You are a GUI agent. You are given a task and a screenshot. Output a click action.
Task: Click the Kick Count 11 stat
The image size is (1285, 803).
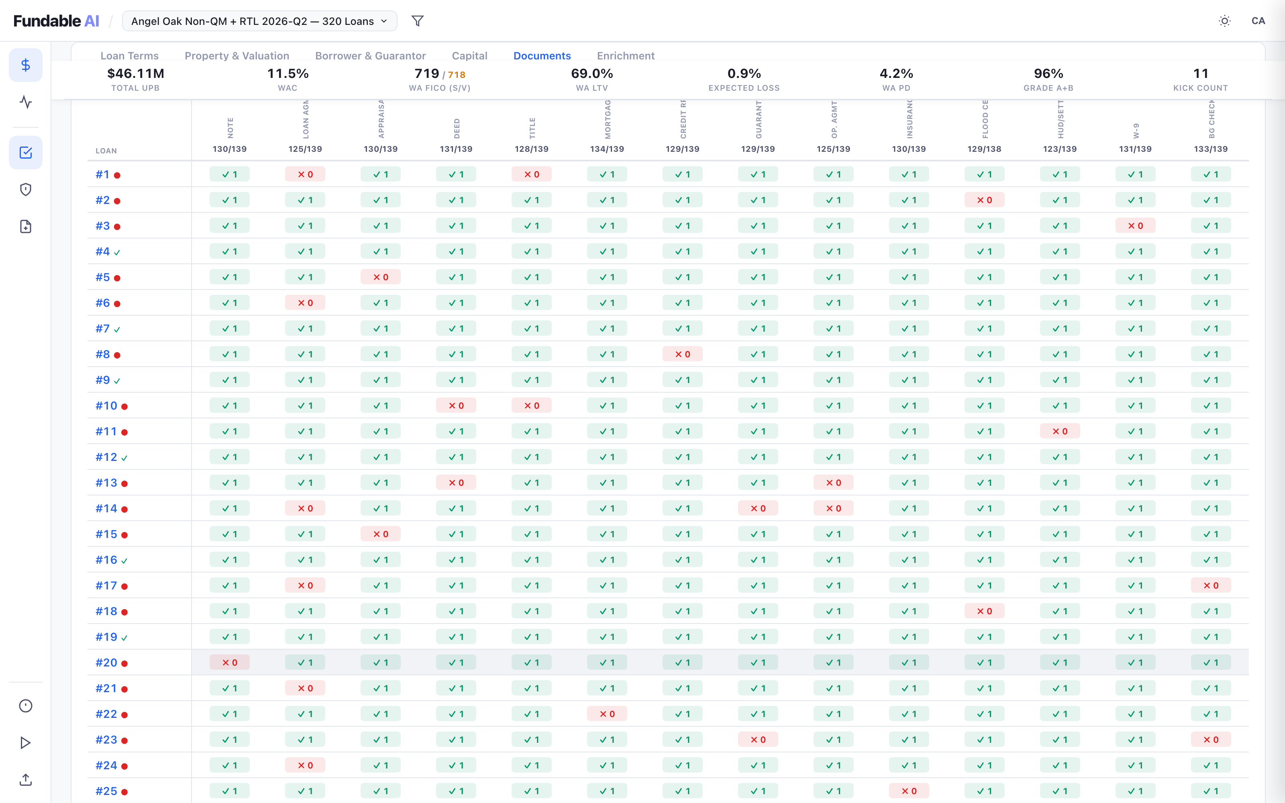[x=1201, y=79]
